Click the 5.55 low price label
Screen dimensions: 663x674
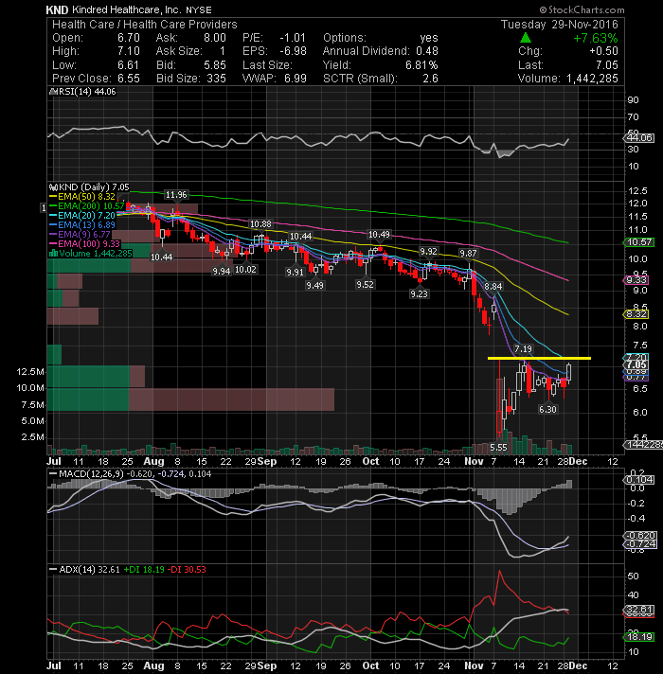[498, 448]
